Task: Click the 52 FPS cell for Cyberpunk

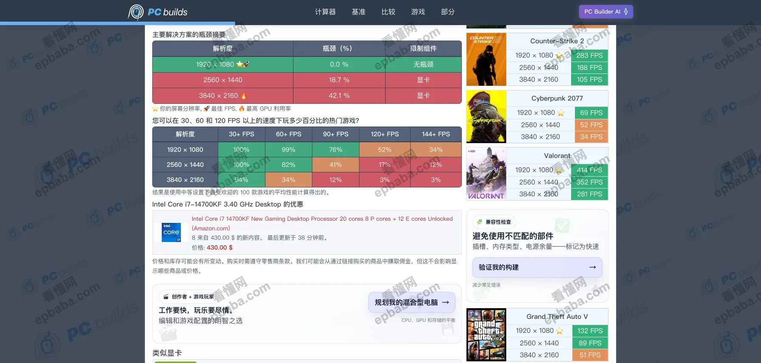Action: click(591, 125)
